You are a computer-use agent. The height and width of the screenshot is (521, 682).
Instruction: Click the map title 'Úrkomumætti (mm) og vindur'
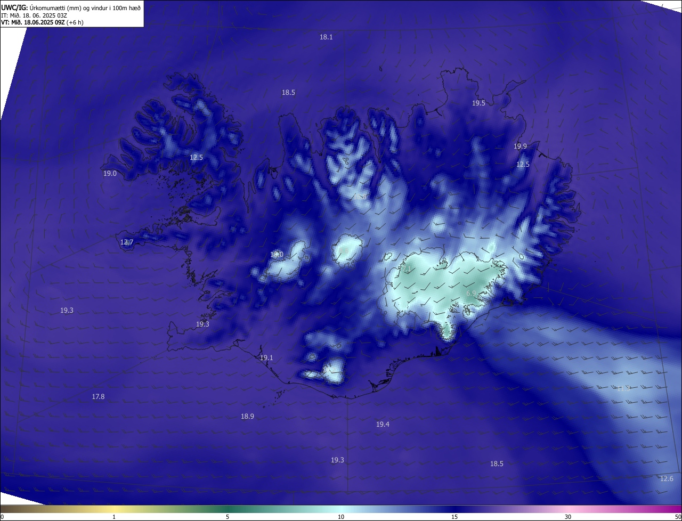click(x=69, y=8)
